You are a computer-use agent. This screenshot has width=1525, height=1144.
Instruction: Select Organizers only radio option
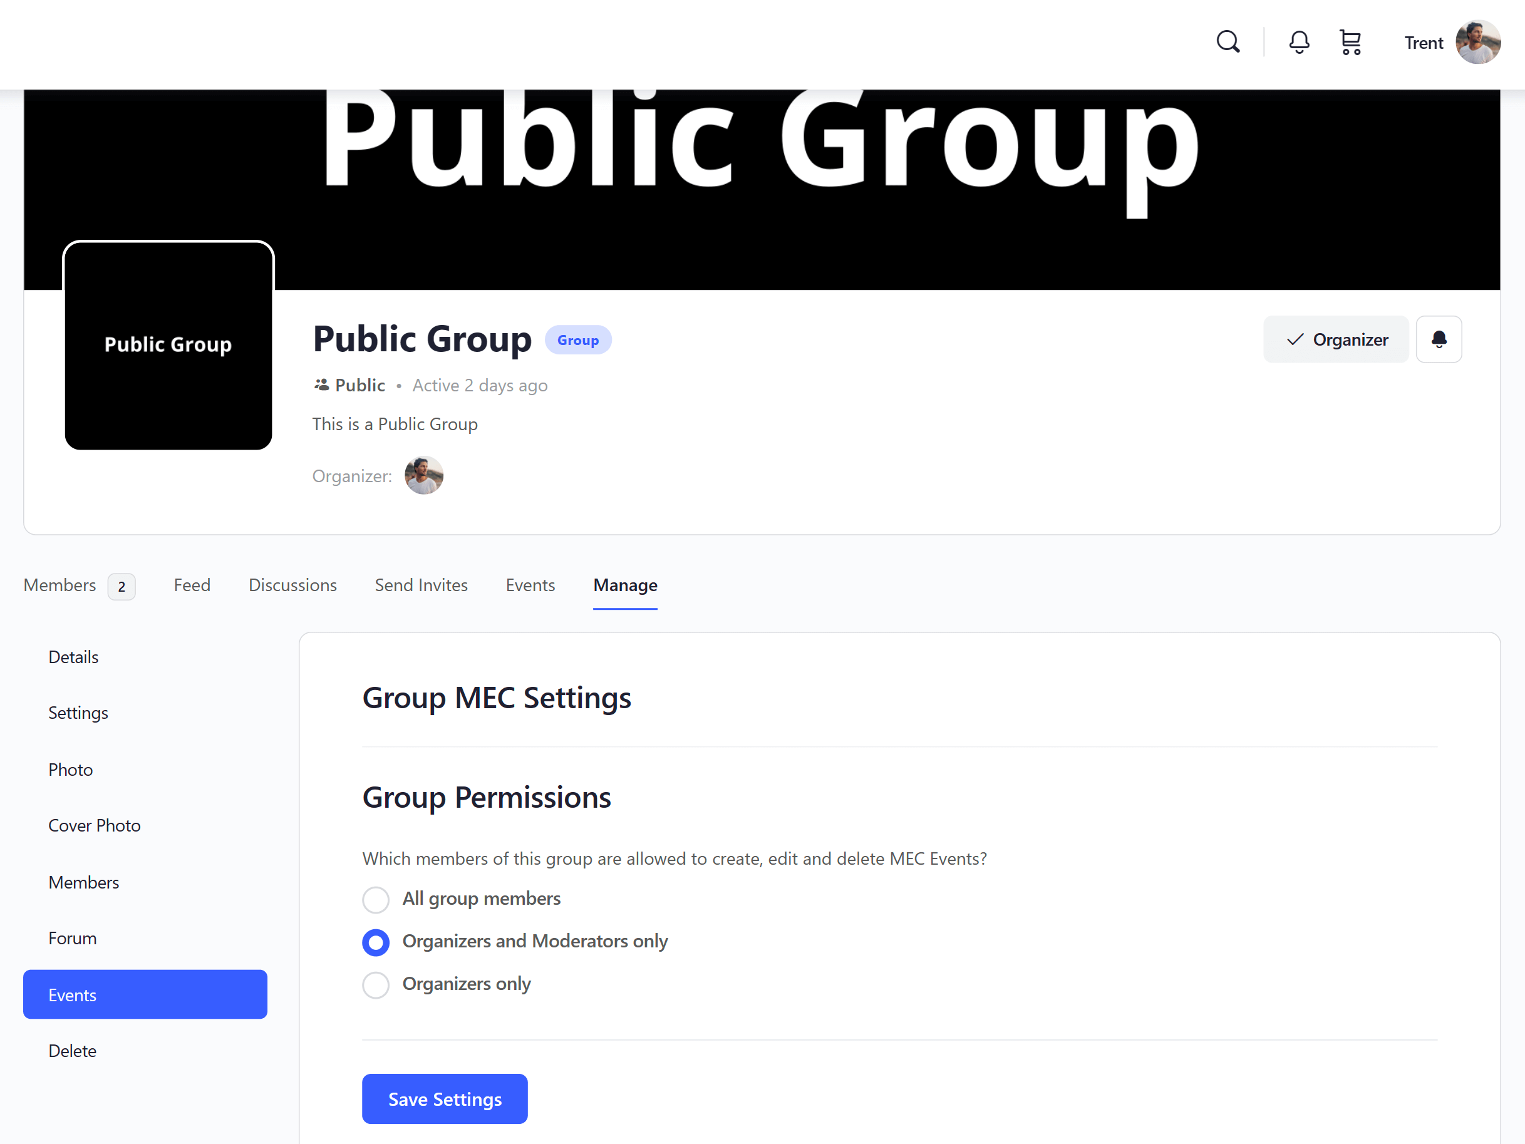click(376, 985)
